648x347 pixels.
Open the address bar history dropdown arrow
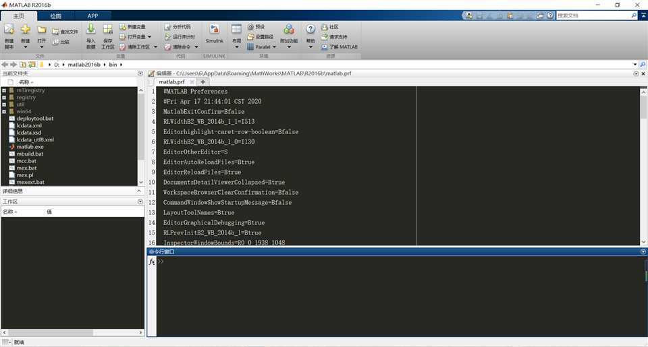pyautogui.click(x=635, y=65)
